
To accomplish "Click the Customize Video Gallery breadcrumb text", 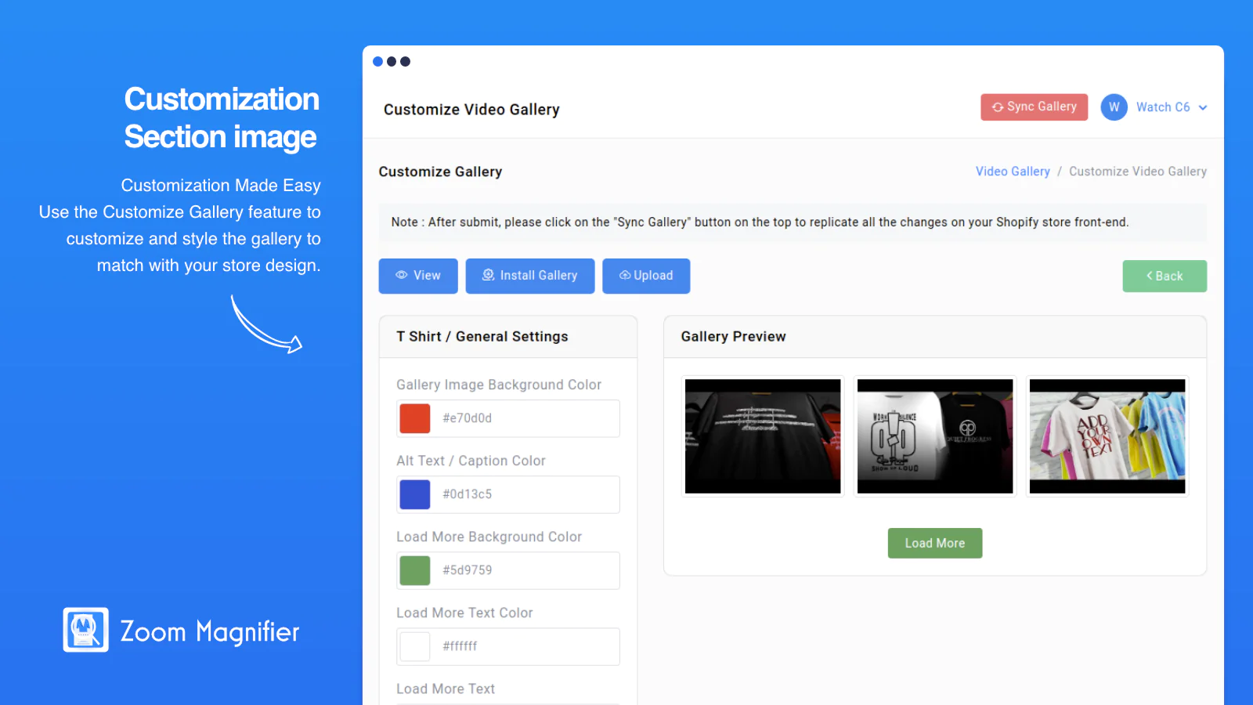I will (1138, 172).
